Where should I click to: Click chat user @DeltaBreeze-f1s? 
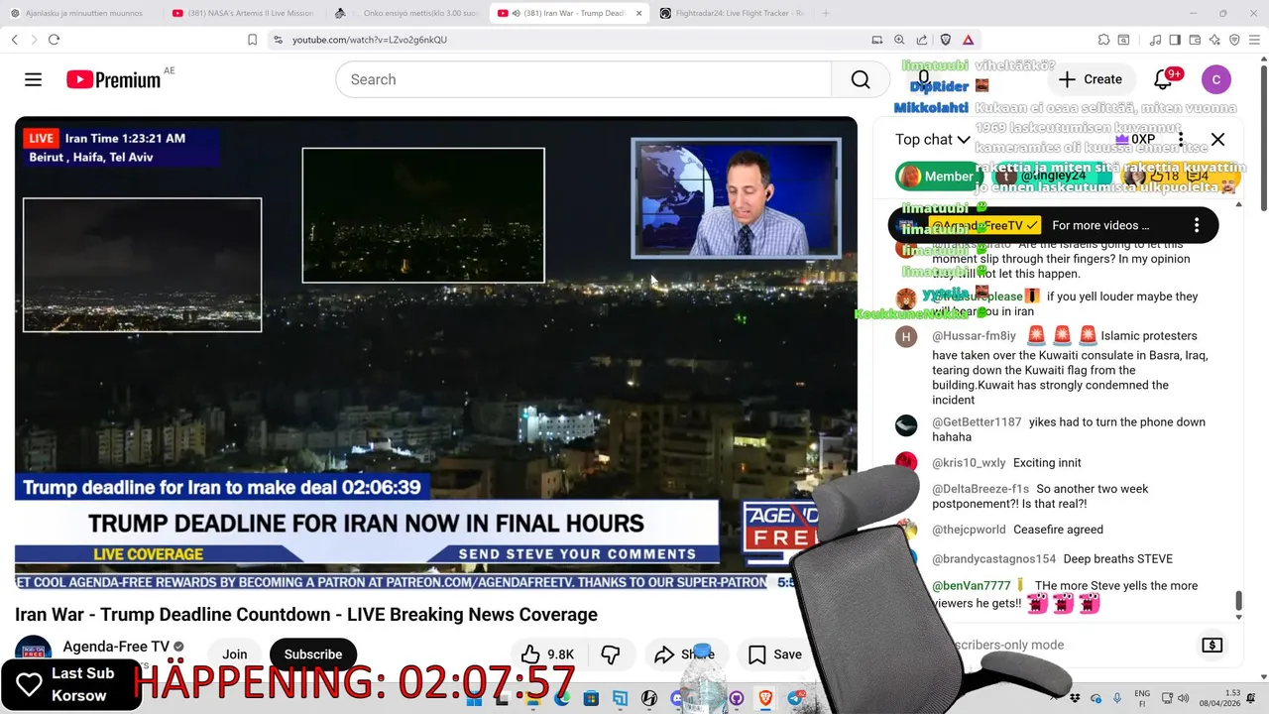[981, 489]
